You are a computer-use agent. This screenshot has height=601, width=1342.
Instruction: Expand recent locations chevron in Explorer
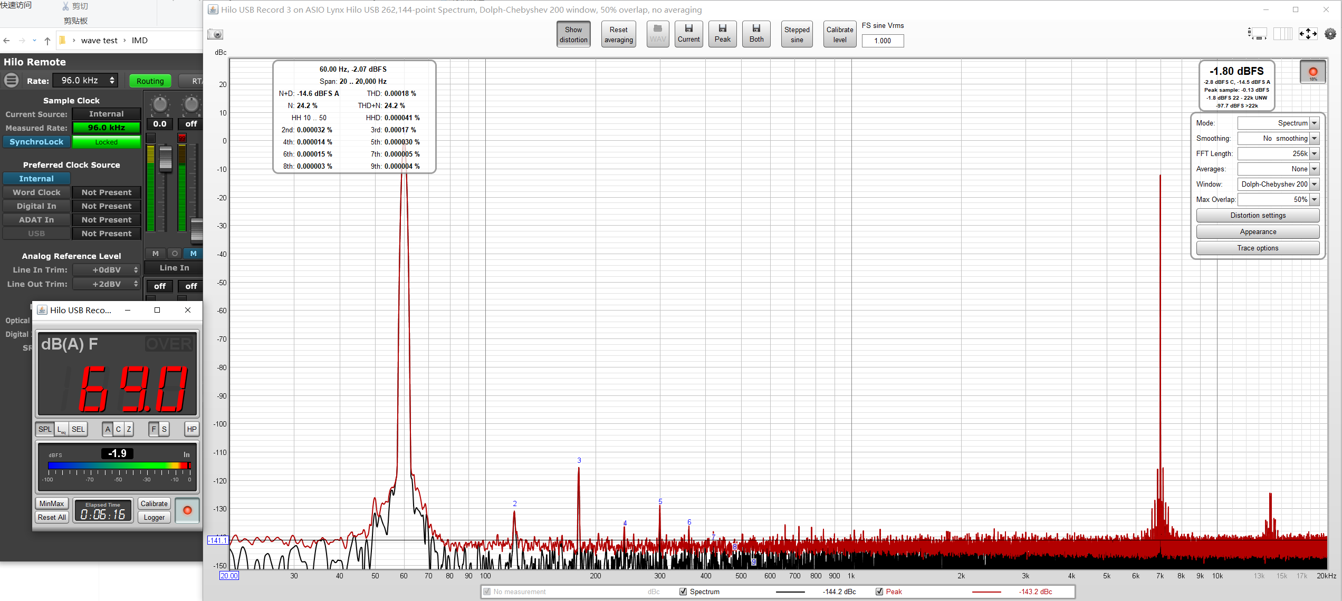[34, 41]
